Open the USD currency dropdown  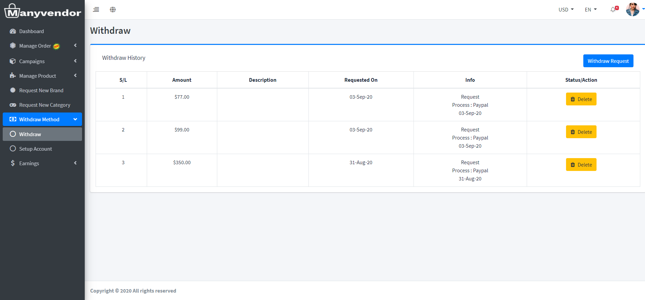[x=566, y=9]
